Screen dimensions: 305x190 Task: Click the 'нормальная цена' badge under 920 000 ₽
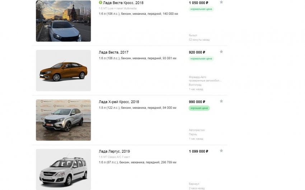[x=201, y=59]
